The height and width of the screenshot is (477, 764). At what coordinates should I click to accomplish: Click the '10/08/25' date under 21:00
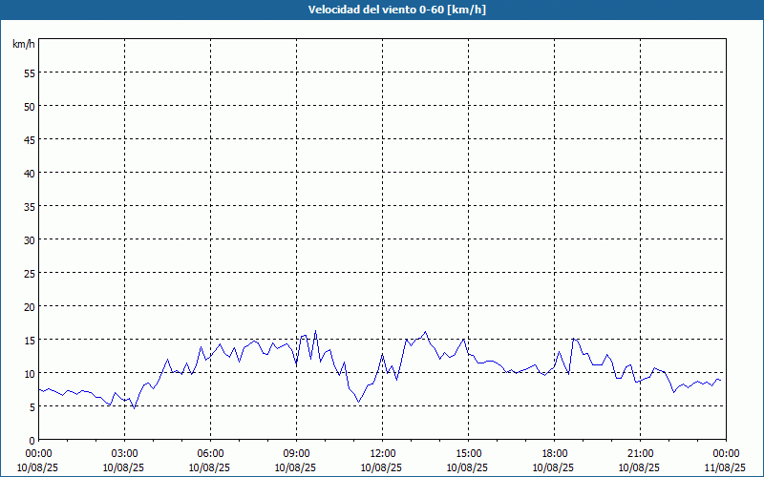click(639, 467)
